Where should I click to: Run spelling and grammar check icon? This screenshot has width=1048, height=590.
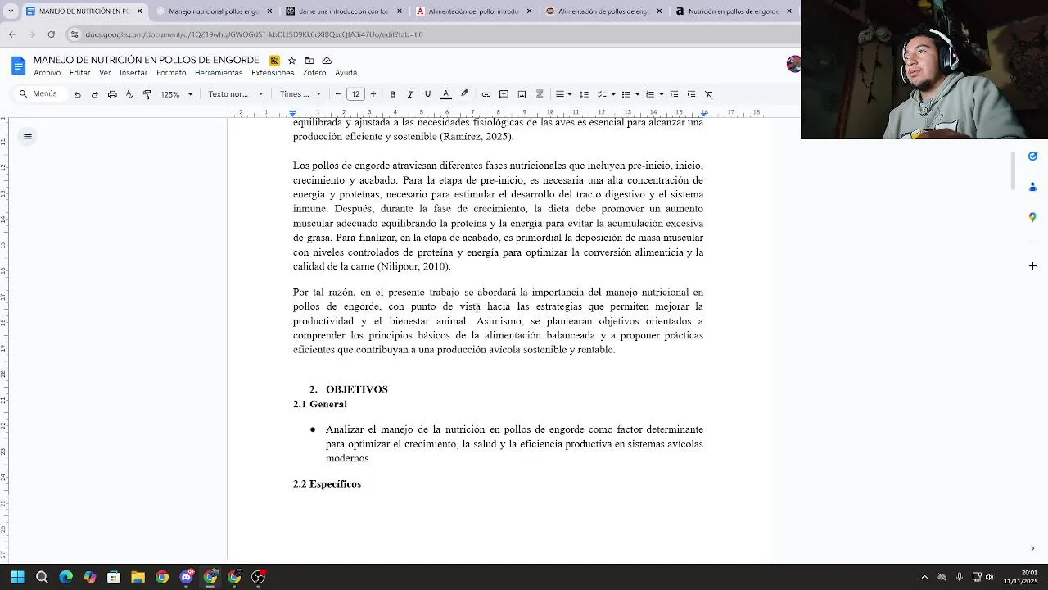point(129,94)
